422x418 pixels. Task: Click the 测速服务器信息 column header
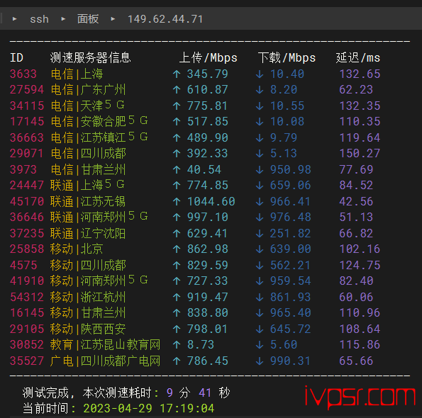[91, 58]
